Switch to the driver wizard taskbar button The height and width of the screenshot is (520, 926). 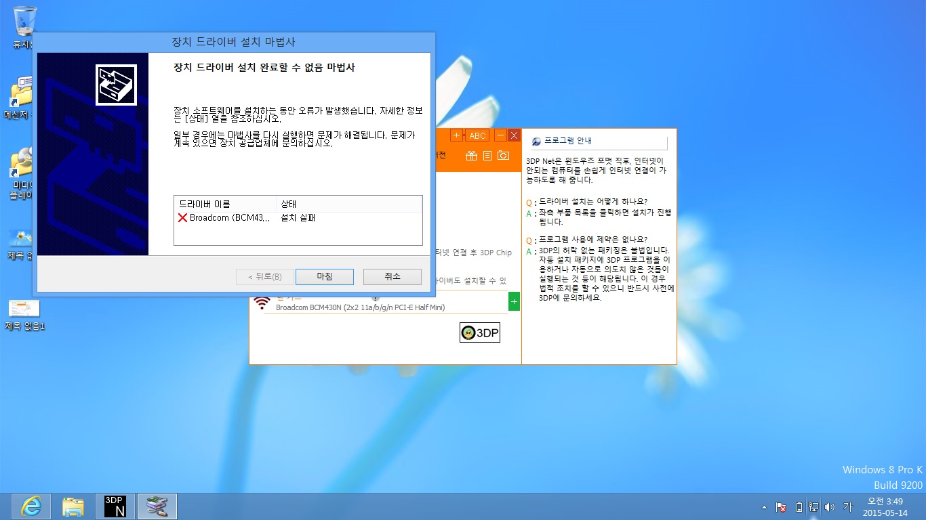[157, 506]
